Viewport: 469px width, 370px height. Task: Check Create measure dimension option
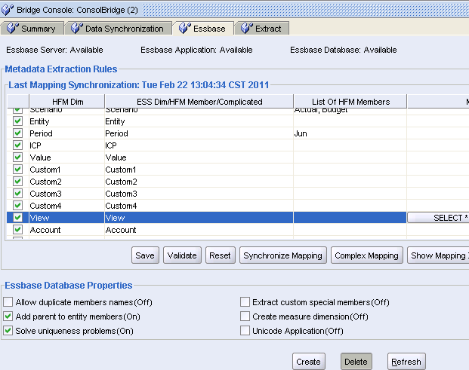(245, 316)
